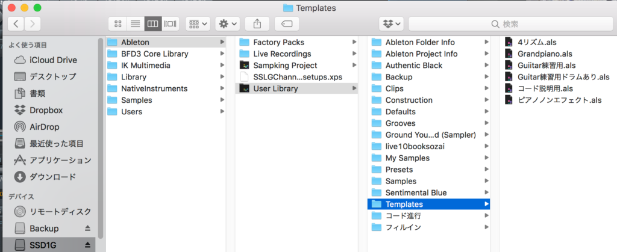Eject the SSD1G drive
The height and width of the screenshot is (252, 617).
click(88, 245)
